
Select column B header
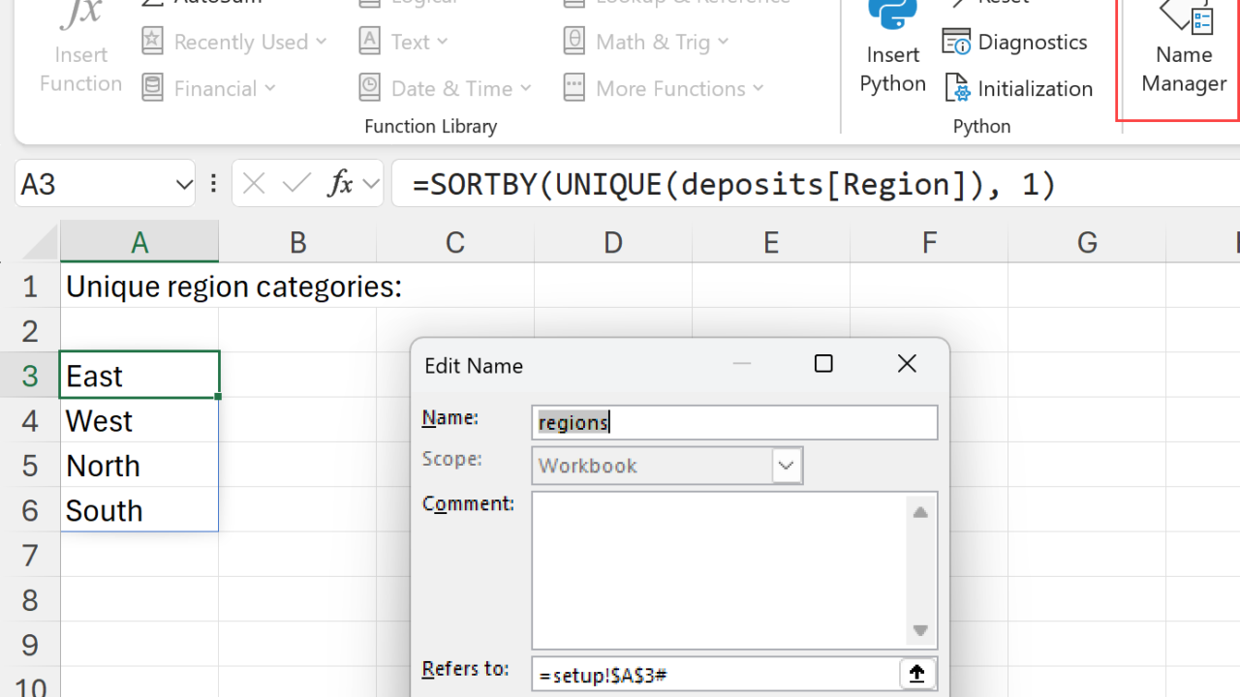(x=297, y=243)
